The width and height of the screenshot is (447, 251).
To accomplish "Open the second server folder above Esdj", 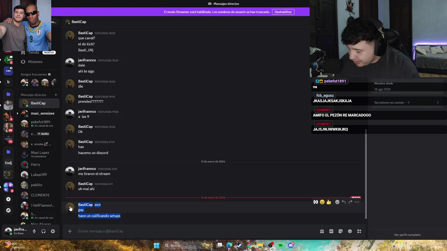I will (8, 152).
